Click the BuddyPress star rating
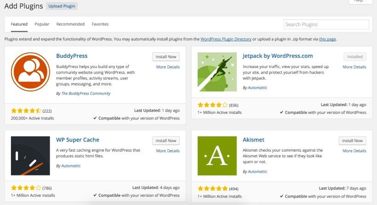 [x=26, y=111]
